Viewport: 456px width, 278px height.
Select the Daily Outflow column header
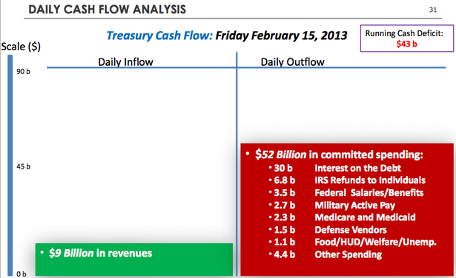point(292,62)
